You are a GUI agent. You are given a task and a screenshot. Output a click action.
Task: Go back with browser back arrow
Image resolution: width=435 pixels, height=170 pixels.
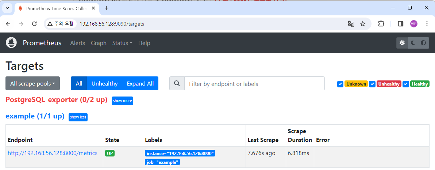8,24
